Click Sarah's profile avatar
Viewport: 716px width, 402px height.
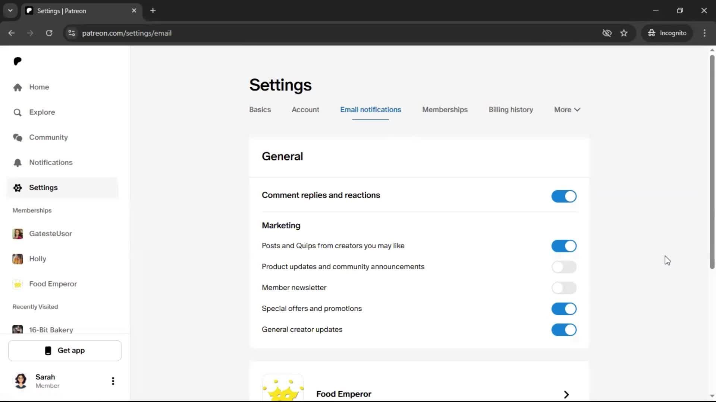click(x=21, y=381)
